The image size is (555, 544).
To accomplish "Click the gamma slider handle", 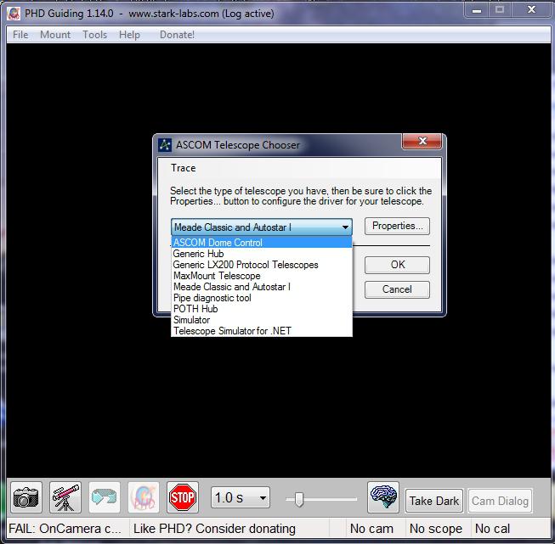I will coord(299,499).
